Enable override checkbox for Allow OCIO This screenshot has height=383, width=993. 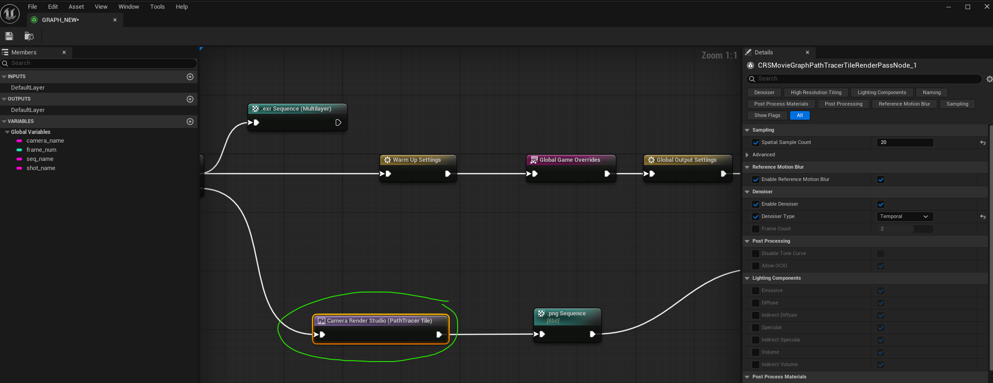coord(756,266)
